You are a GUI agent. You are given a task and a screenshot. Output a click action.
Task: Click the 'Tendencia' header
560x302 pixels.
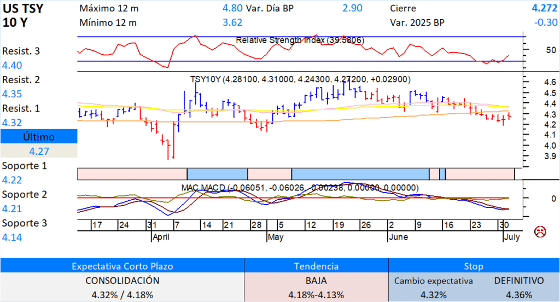[x=316, y=266]
